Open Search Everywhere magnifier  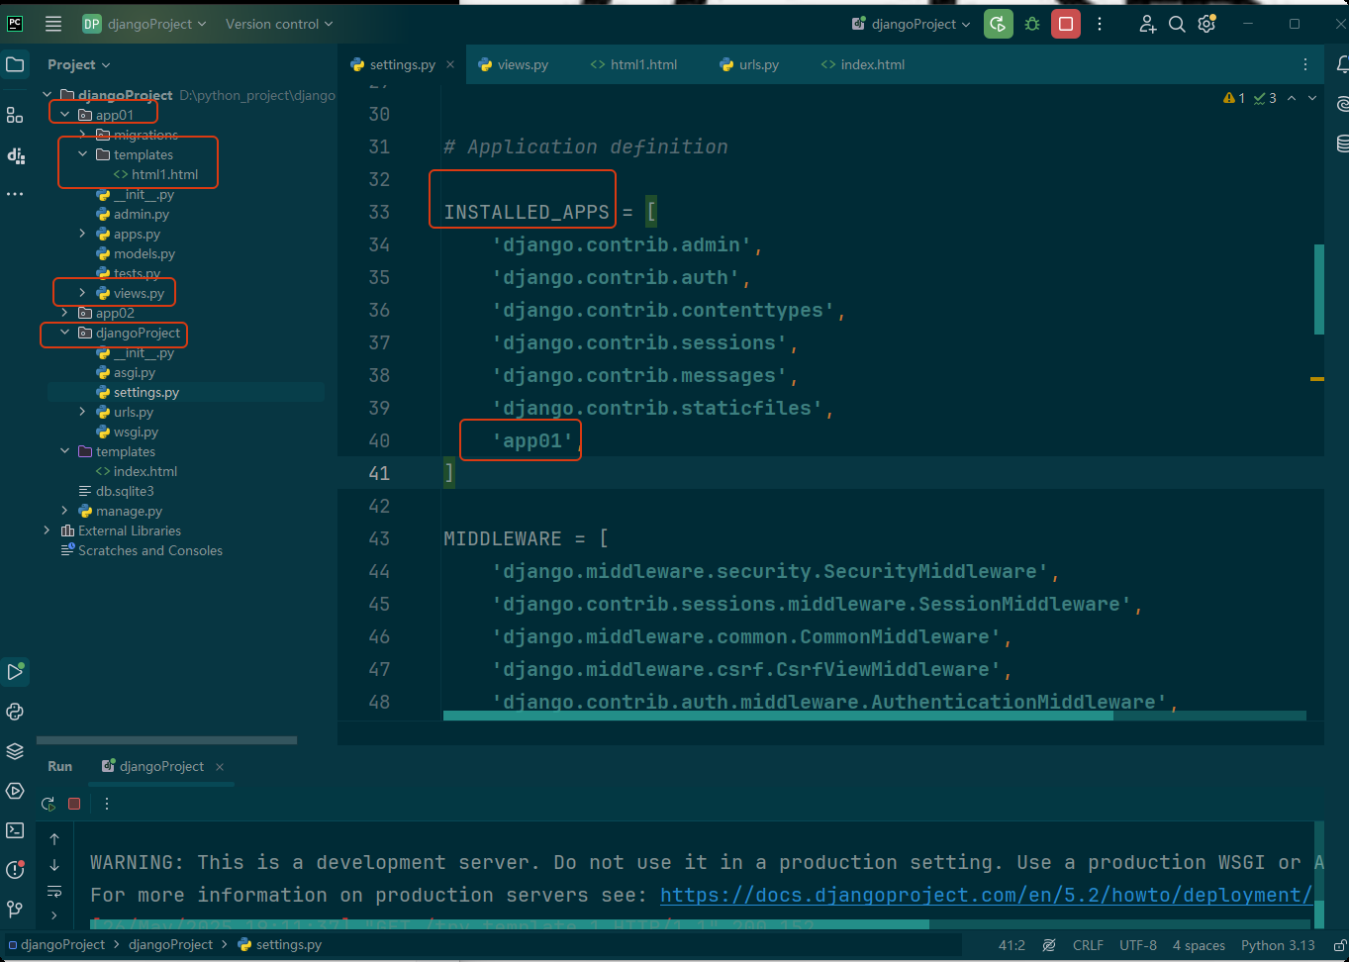click(1177, 24)
